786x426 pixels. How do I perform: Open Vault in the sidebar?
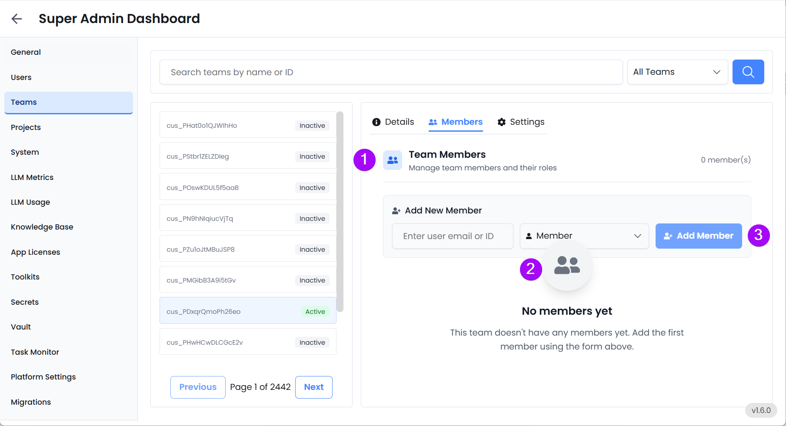[69, 327]
